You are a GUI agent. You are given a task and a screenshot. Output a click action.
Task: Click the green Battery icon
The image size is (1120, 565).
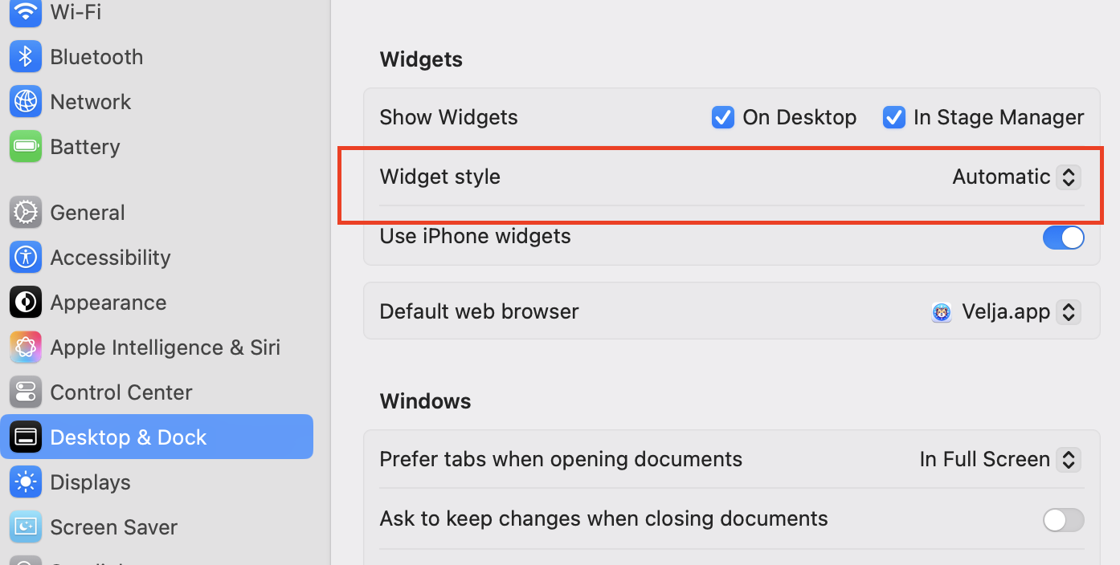(x=26, y=147)
